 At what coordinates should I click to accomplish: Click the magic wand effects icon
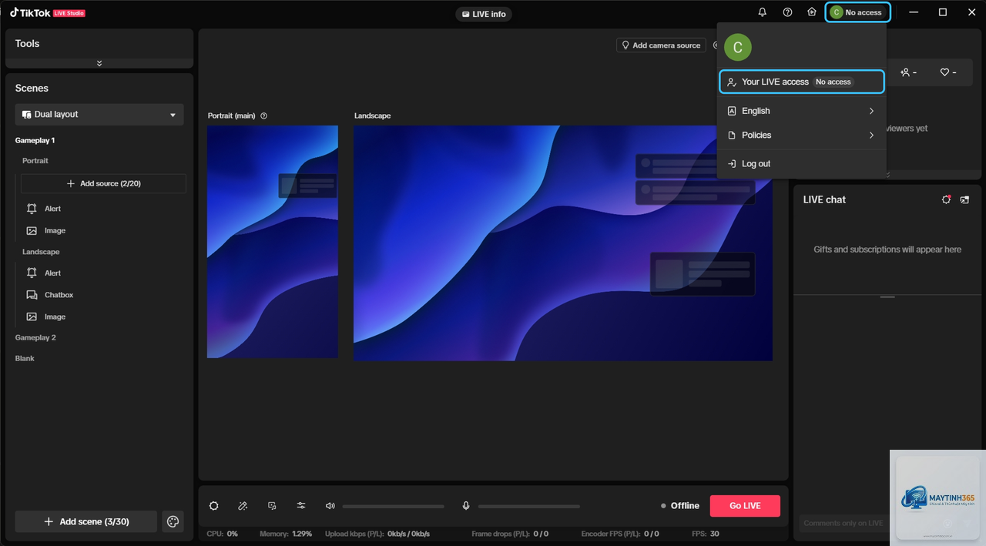[243, 506]
